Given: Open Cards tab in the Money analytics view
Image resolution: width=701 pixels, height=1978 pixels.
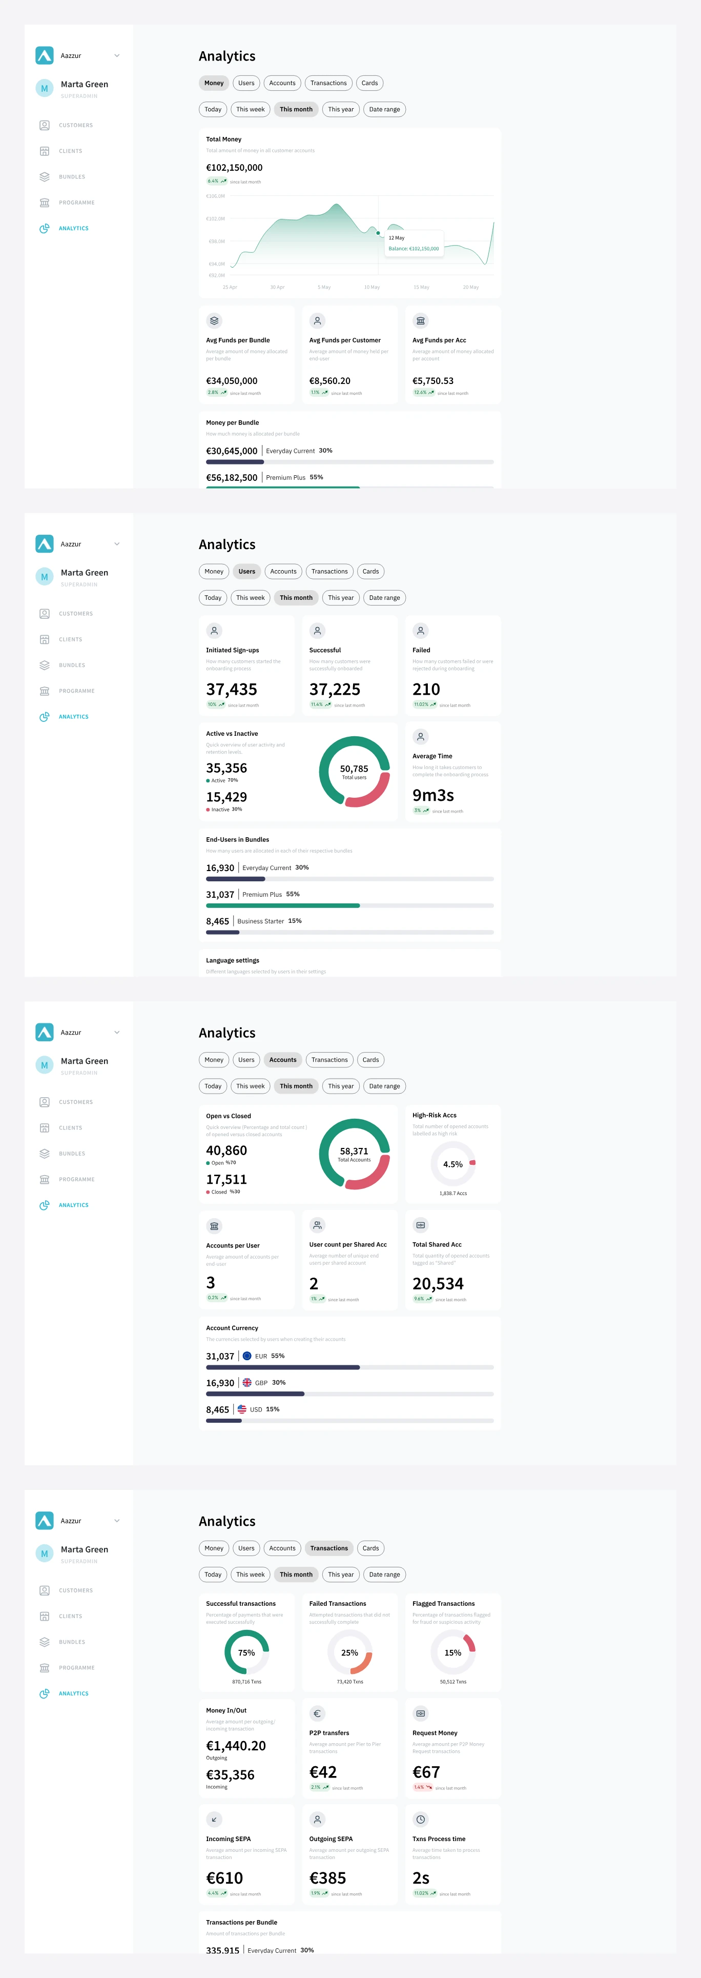Looking at the screenshot, I should [x=370, y=83].
